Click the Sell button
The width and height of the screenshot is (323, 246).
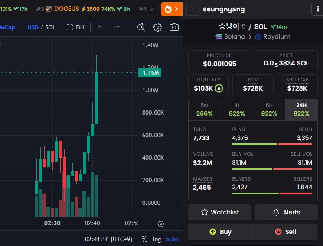pyautogui.click(x=285, y=232)
